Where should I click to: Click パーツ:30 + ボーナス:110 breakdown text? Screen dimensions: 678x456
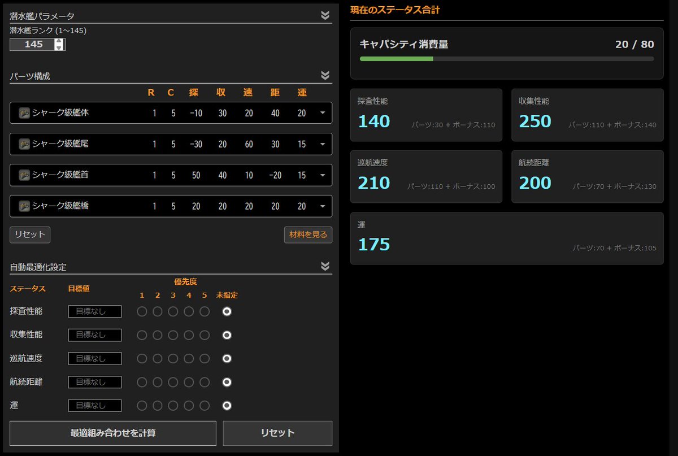[x=453, y=124]
